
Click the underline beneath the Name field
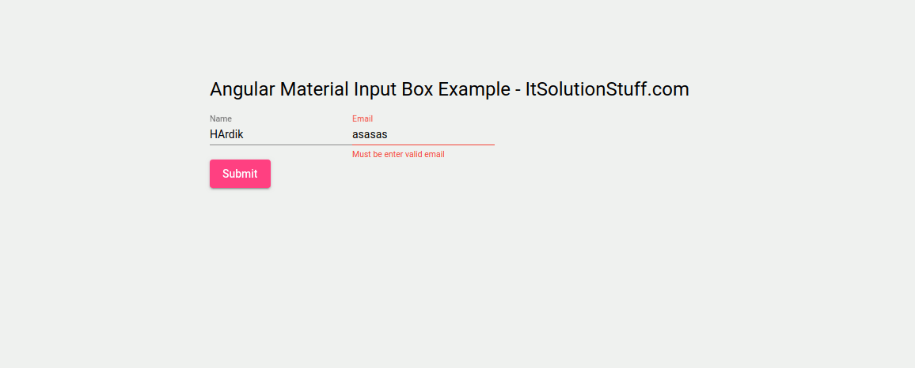coord(273,145)
